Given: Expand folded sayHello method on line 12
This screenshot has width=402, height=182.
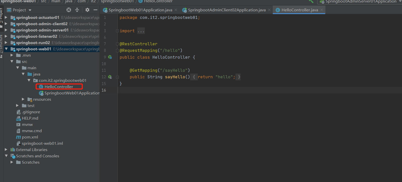Looking at the screenshot, I should [x=117, y=77].
